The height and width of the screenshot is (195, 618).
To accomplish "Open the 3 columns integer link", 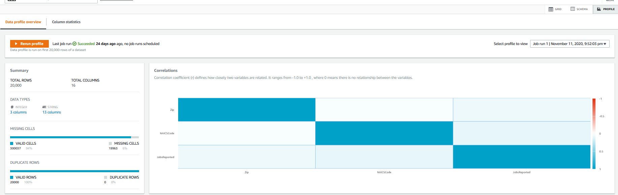I will [x=19, y=112].
